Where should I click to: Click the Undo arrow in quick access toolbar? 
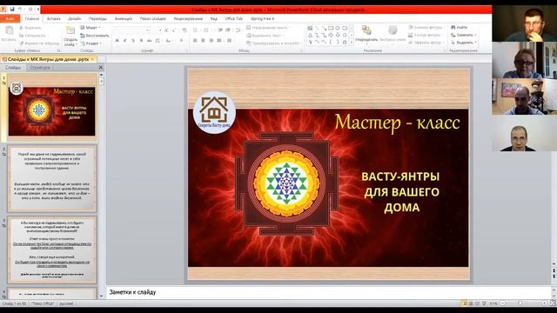pyautogui.click(x=20, y=9)
